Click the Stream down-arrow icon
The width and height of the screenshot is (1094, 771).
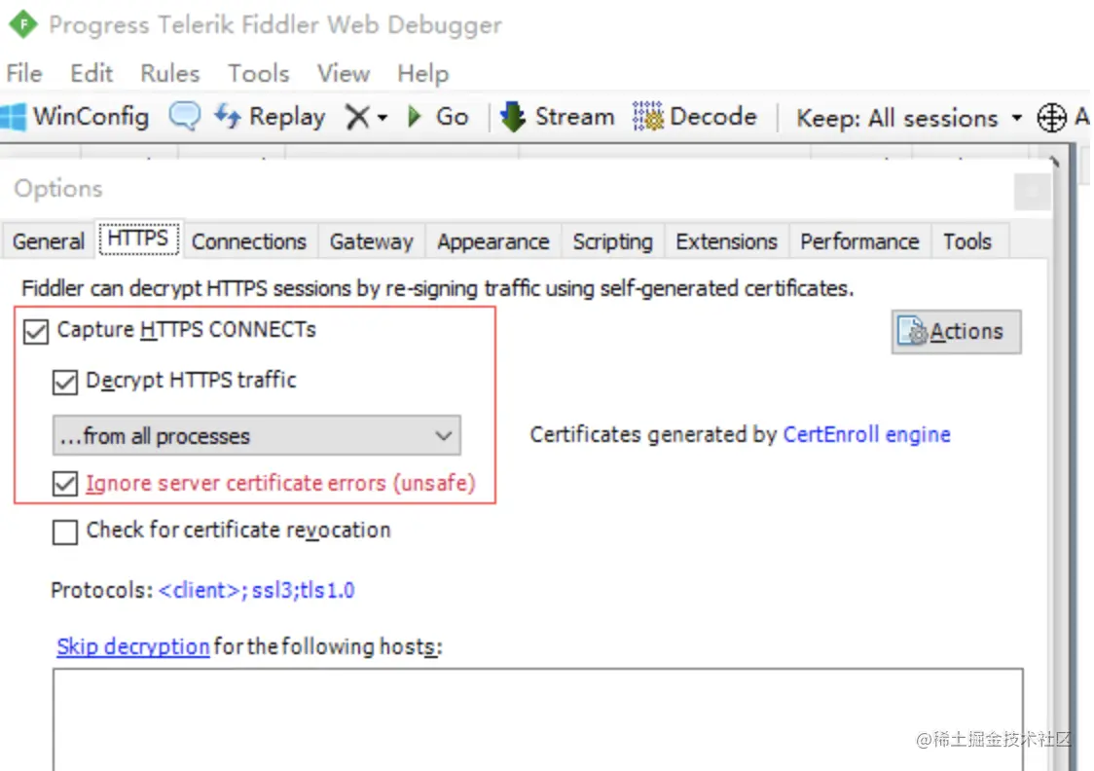pyautogui.click(x=513, y=117)
